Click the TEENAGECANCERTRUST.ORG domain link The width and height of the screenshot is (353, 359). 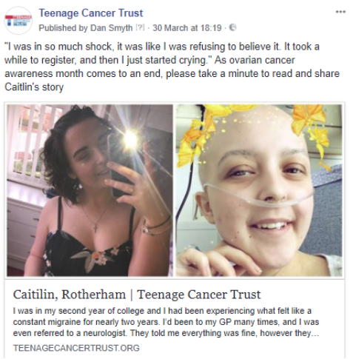point(76,348)
